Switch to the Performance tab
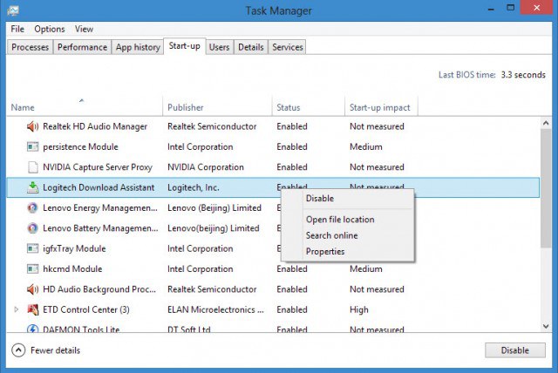558x373 pixels. click(82, 47)
